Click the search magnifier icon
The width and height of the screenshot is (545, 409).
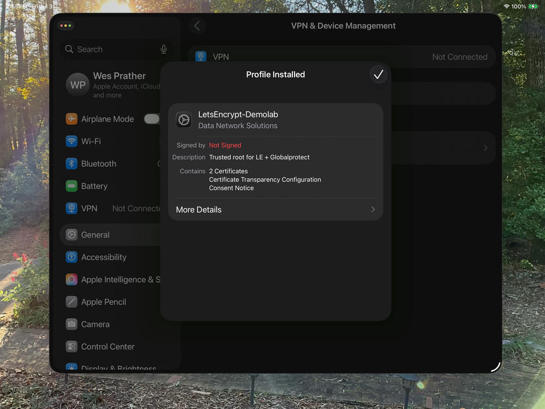pyautogui.click(x=69, y=49)
